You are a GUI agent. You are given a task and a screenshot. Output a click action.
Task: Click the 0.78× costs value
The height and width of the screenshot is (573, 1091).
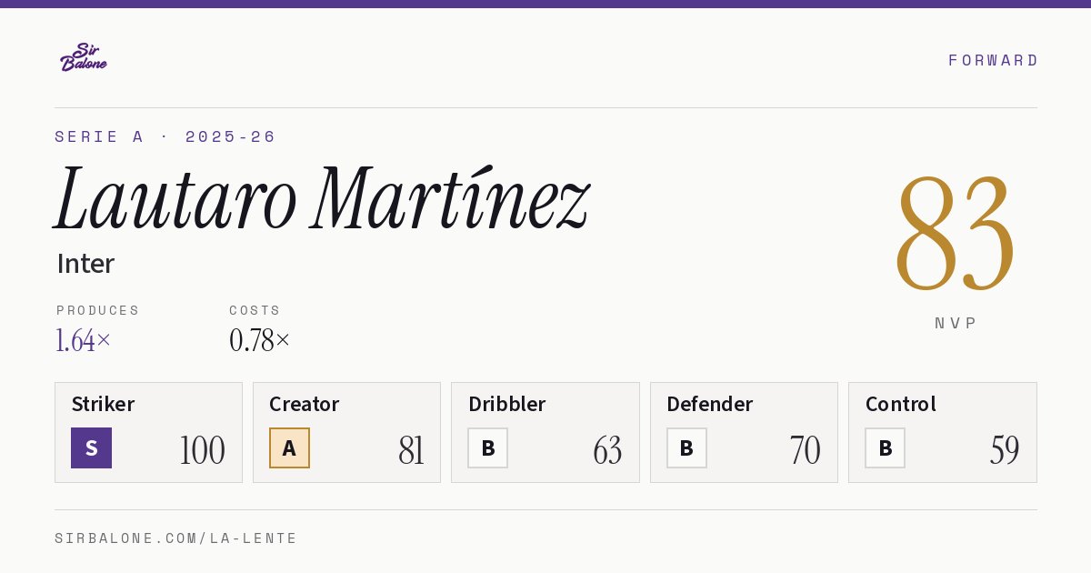(260, 340)
